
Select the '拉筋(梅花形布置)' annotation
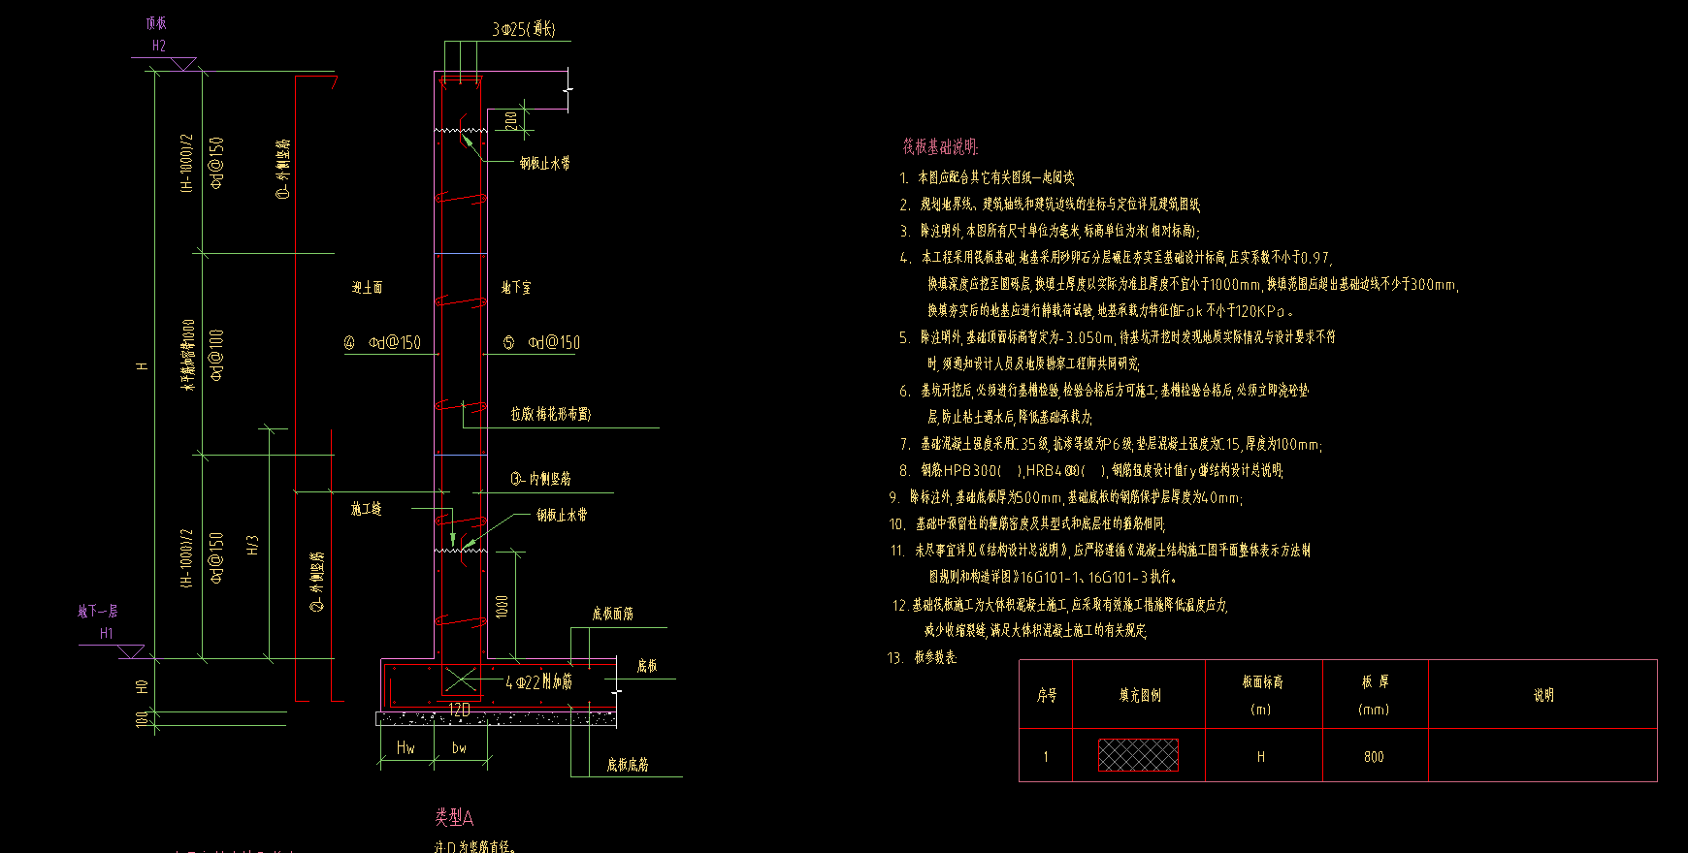click(551, 414)
